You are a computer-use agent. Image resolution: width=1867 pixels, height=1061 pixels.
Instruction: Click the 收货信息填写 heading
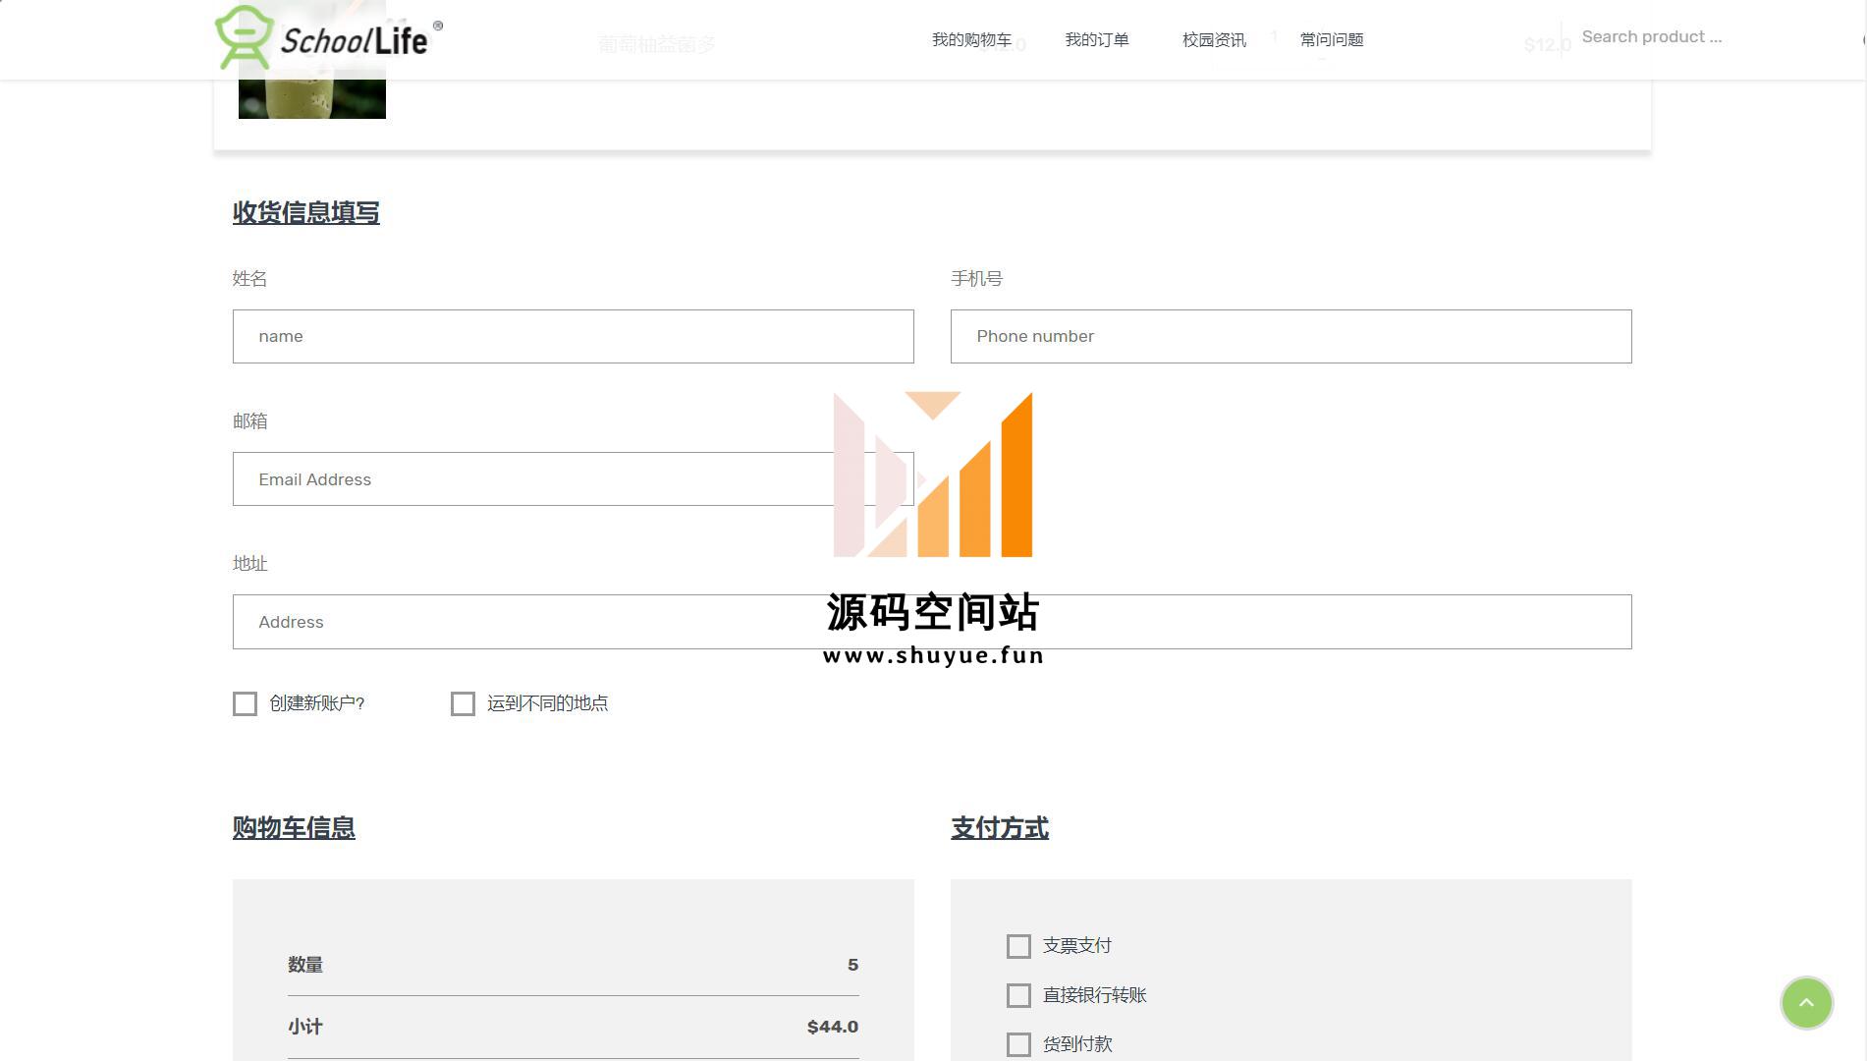pos(305,213)
